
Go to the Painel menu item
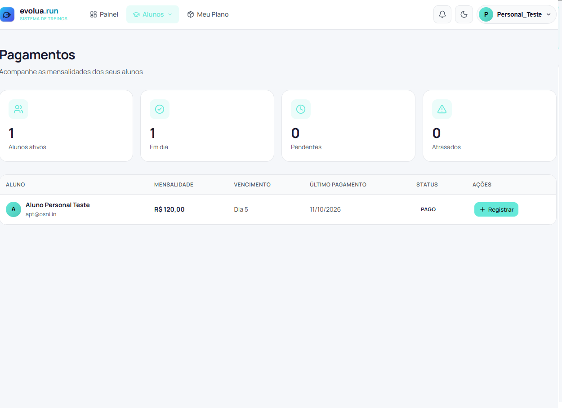point(104,14)
